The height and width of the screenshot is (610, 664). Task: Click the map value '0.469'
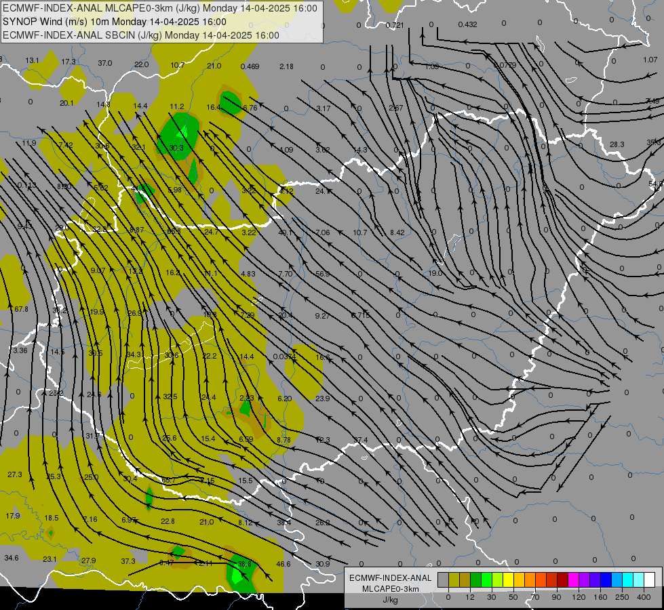coord(250,66)
